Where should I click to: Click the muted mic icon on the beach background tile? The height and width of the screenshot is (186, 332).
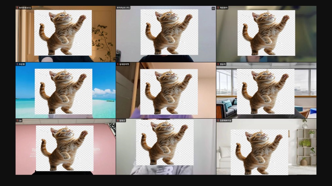[17, 64]
